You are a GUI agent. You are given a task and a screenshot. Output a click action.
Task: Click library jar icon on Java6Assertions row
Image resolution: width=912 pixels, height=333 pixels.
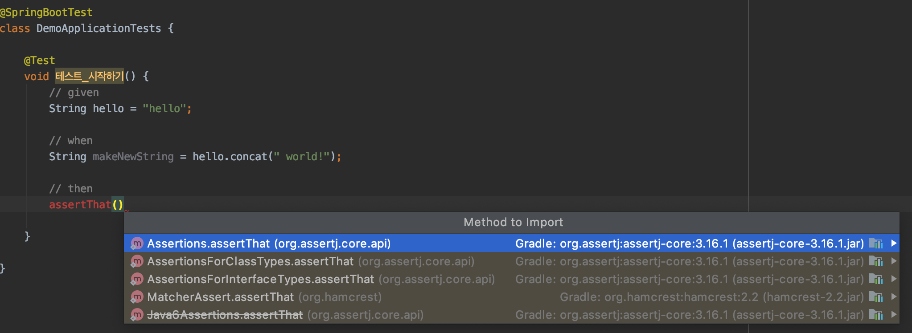[x=876, y=315]
